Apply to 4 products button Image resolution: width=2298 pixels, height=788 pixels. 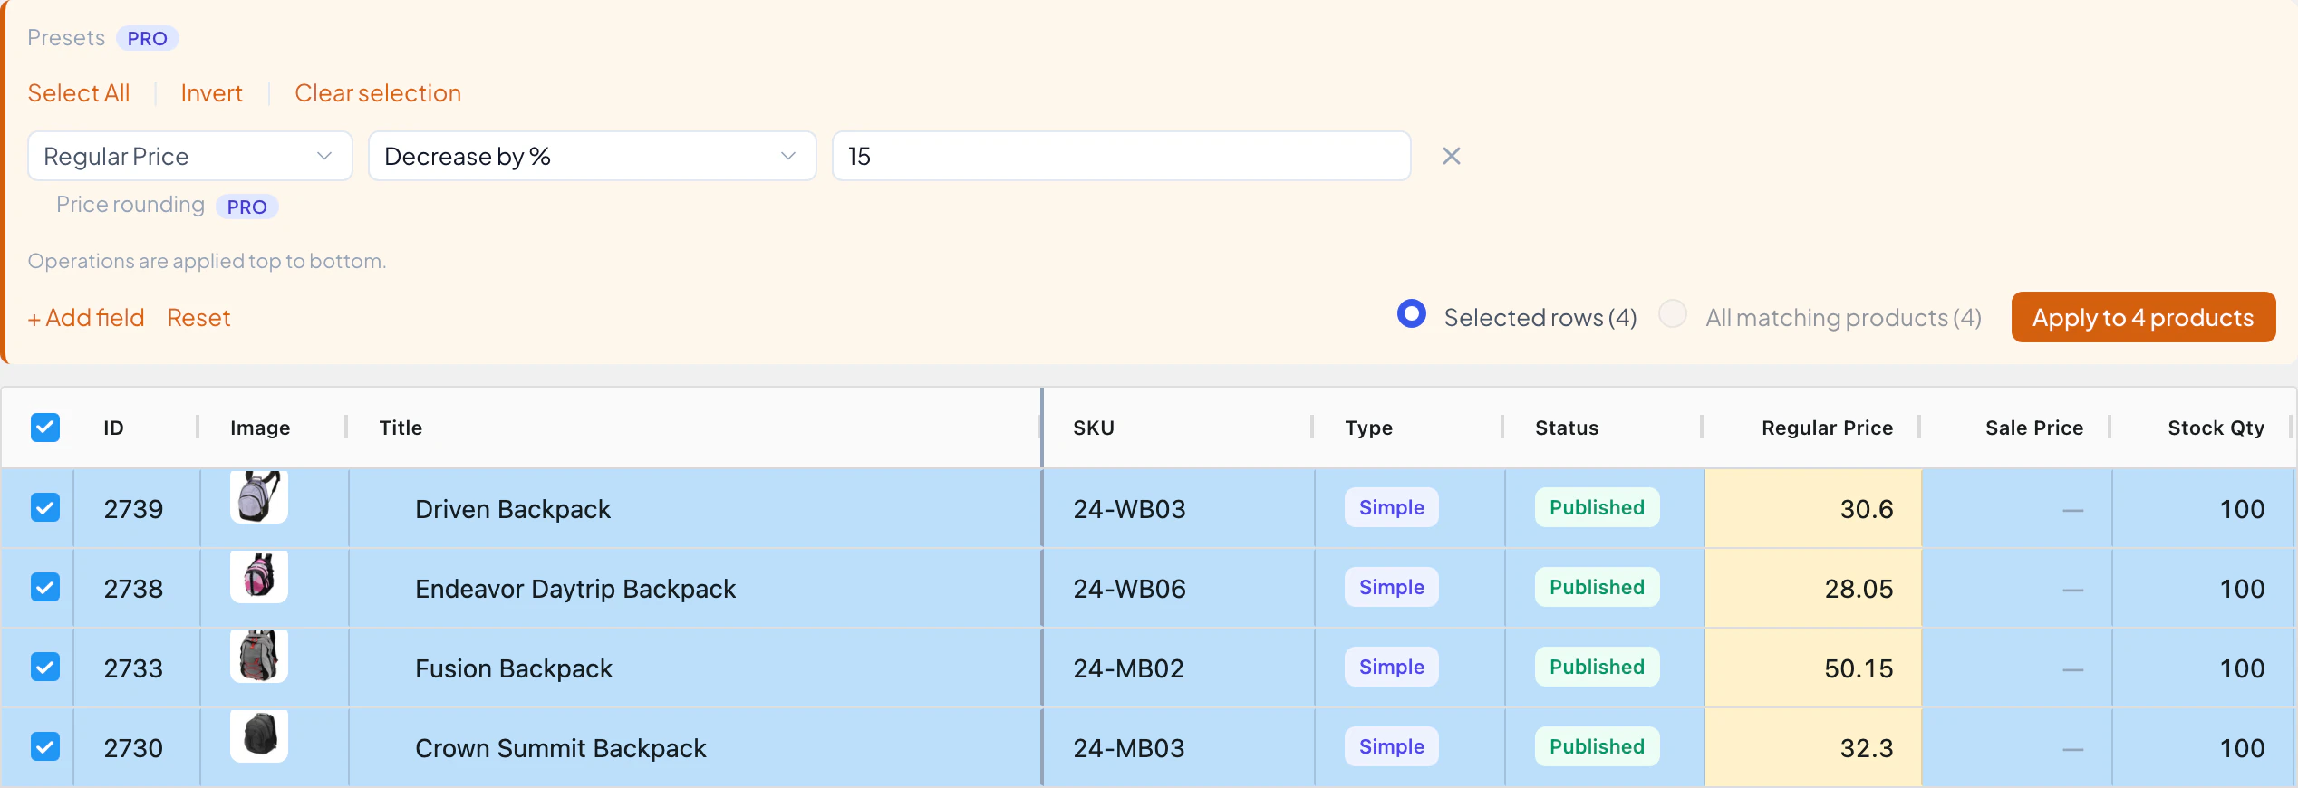click(x=2143, y=317)
